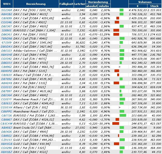The width and height of the screenshot is (162, 154).
Task: Click the Bezeichnung column header
Action: pyautogui.click(x=36, y=4)
